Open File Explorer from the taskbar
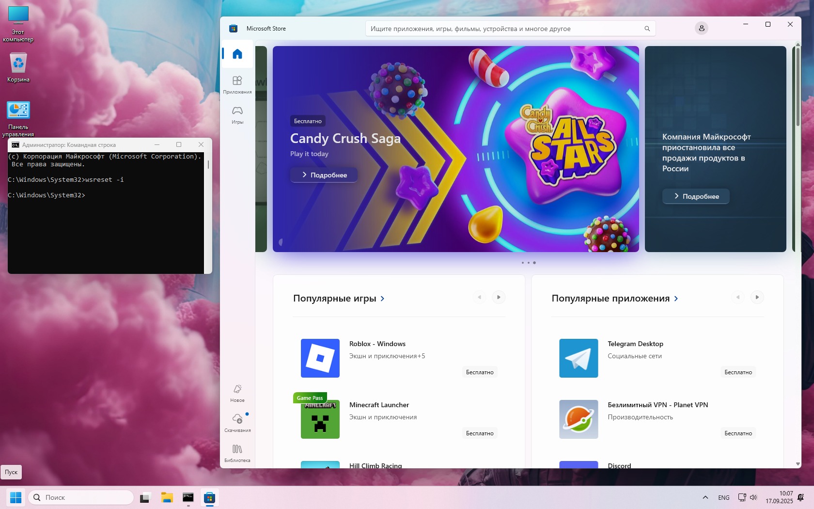The image size is (814, 509). click(167, 497)
